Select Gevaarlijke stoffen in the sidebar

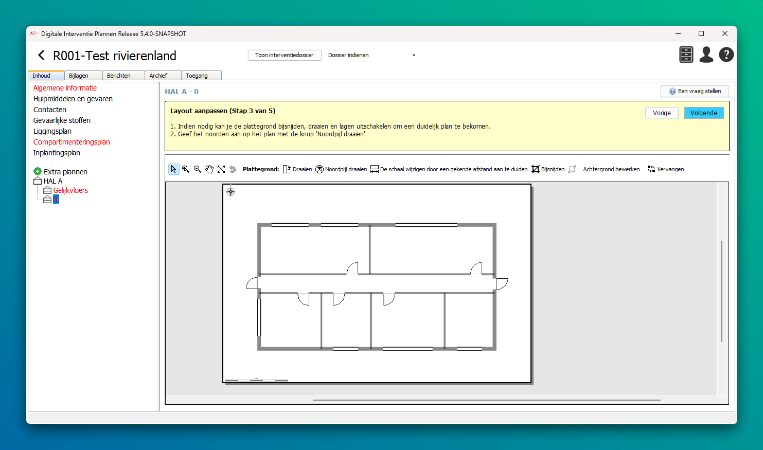[62, 120]
